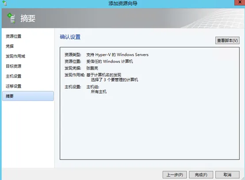
Task: Jump to the 主机设置 step
Action: tap(13, 76)
